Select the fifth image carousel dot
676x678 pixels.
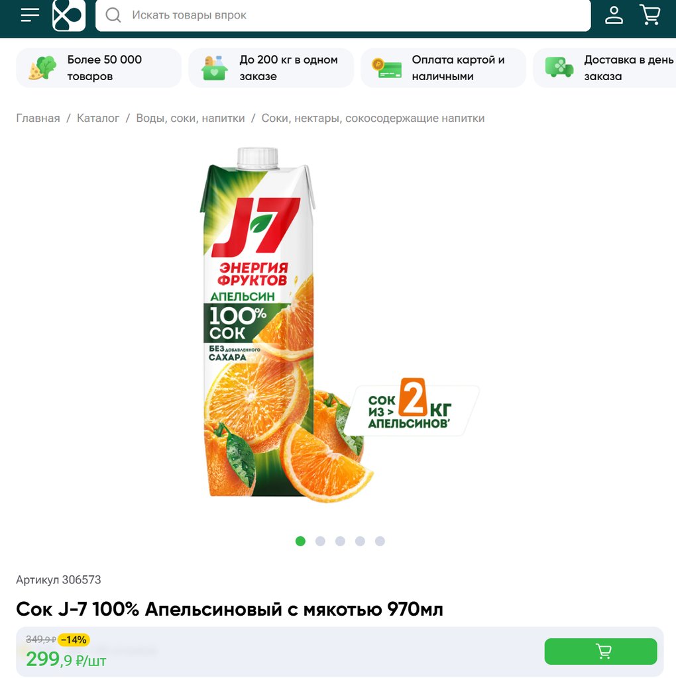click(x=380, y=542)
